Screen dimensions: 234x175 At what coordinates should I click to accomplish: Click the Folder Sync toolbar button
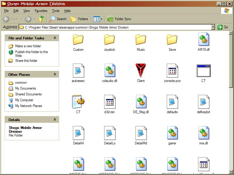(x=119, y=19)
